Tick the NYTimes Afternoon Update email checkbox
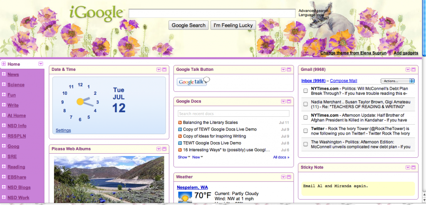The width and height of the screenshot is (426, 205). click(x=305, y=117)
